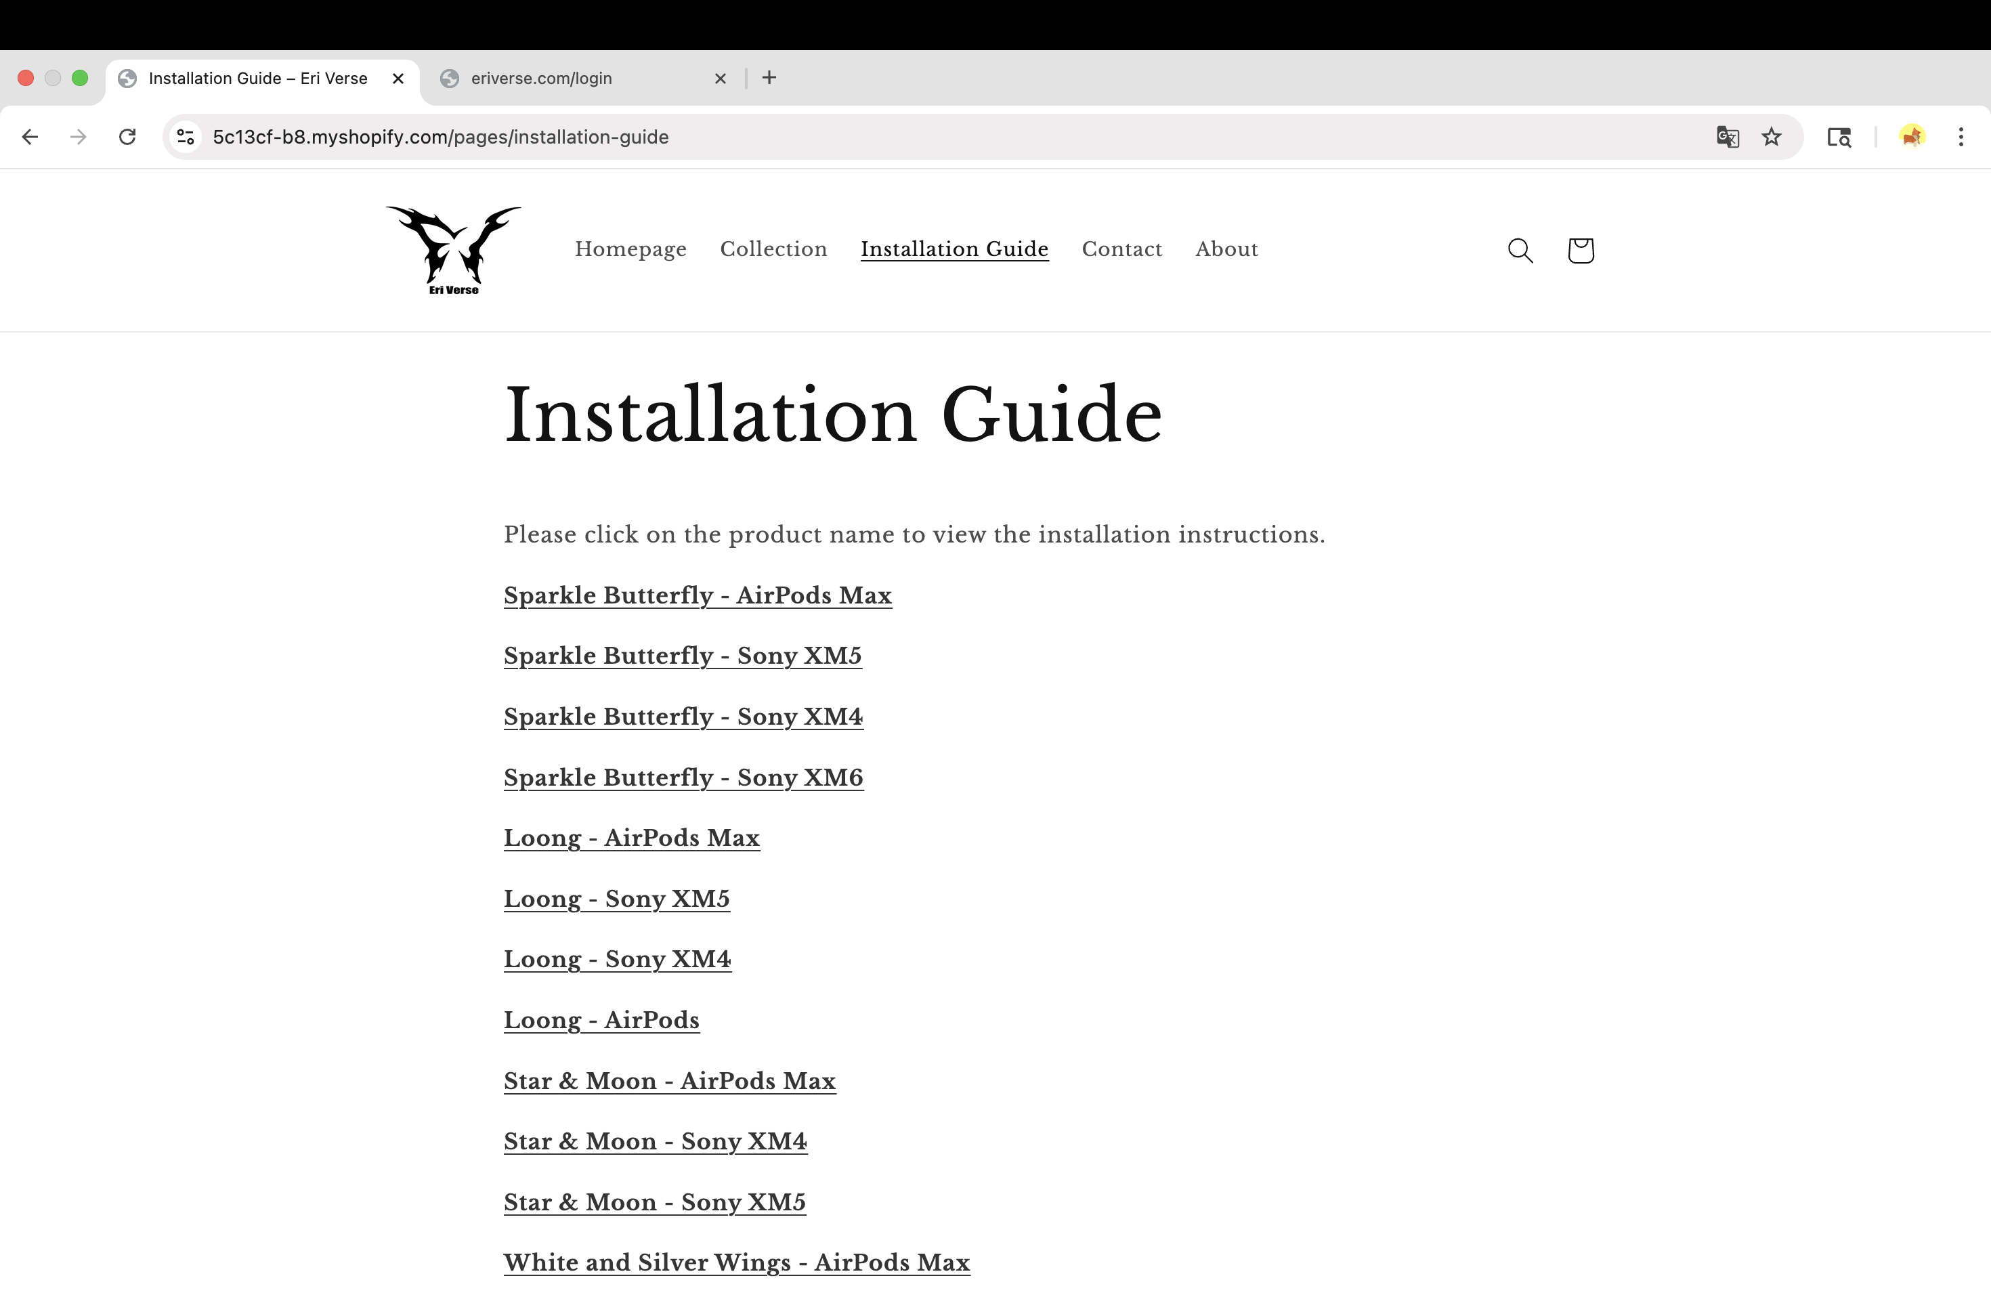
Task: Switch to eriverse.com/login tab
Action: 540,78
